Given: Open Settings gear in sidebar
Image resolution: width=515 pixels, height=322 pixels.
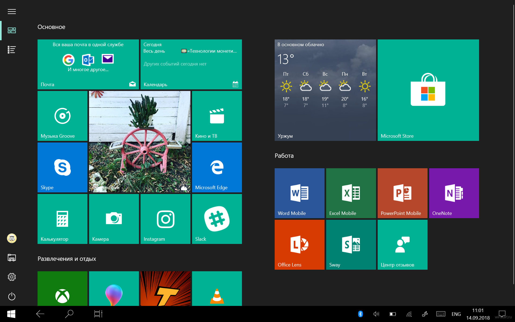Looking at the screenshot, I should [x=12, y=277].
